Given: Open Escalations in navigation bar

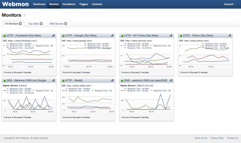Looking at the screenshot, I should (x=69, y=4).
